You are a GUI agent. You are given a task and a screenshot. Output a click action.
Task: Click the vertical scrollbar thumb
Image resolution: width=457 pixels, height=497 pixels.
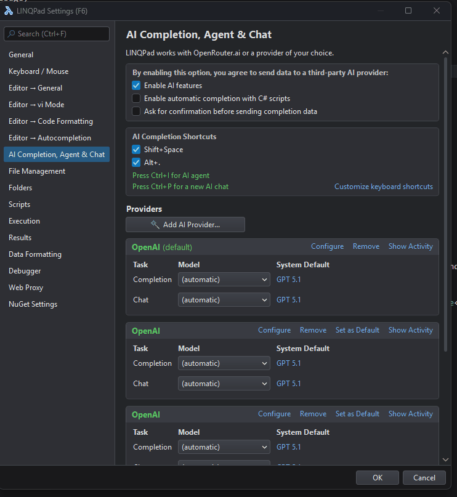pos(445,204)
